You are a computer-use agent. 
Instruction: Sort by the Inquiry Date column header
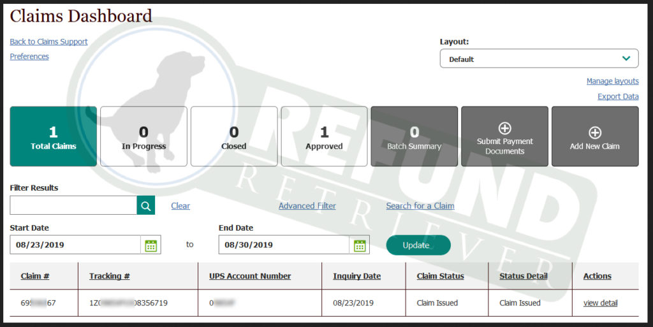pos(356,277)
